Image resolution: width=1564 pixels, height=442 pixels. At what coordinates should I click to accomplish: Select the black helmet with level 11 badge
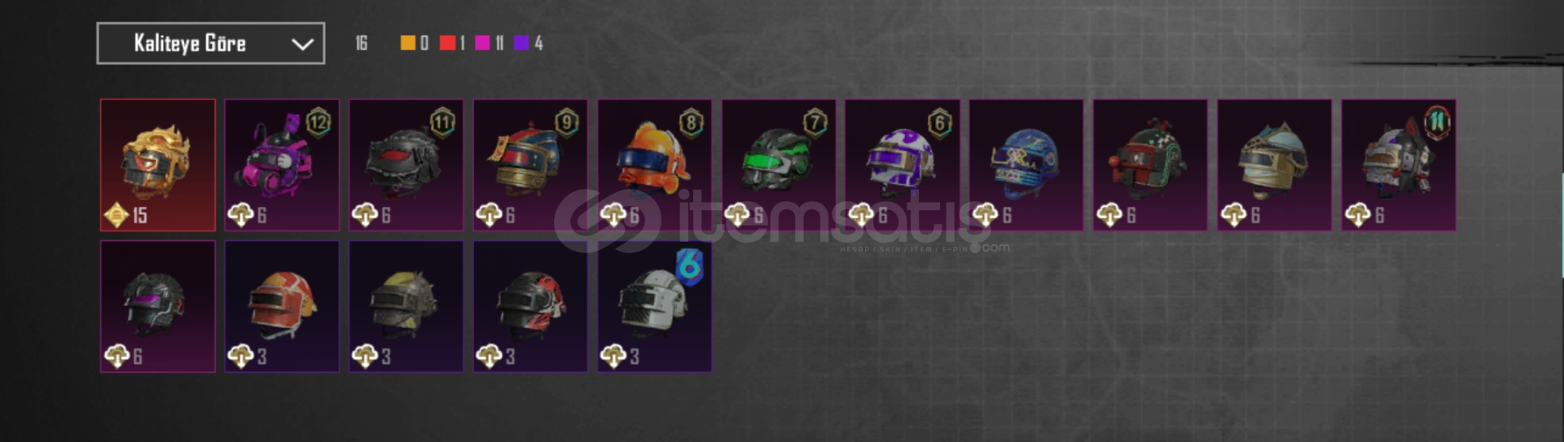point(406,165)
